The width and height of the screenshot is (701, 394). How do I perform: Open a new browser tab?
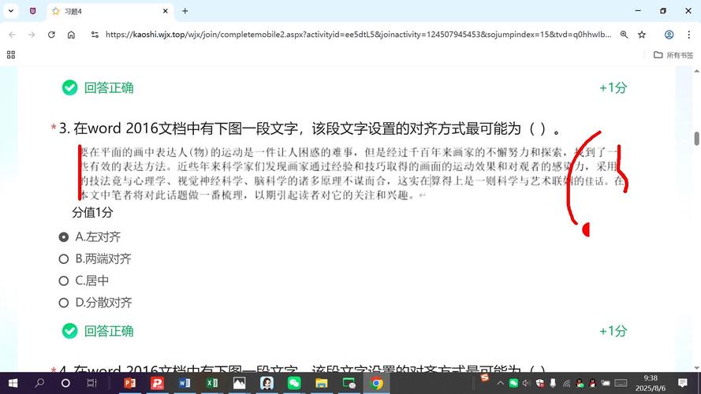(x=185, y=11)
